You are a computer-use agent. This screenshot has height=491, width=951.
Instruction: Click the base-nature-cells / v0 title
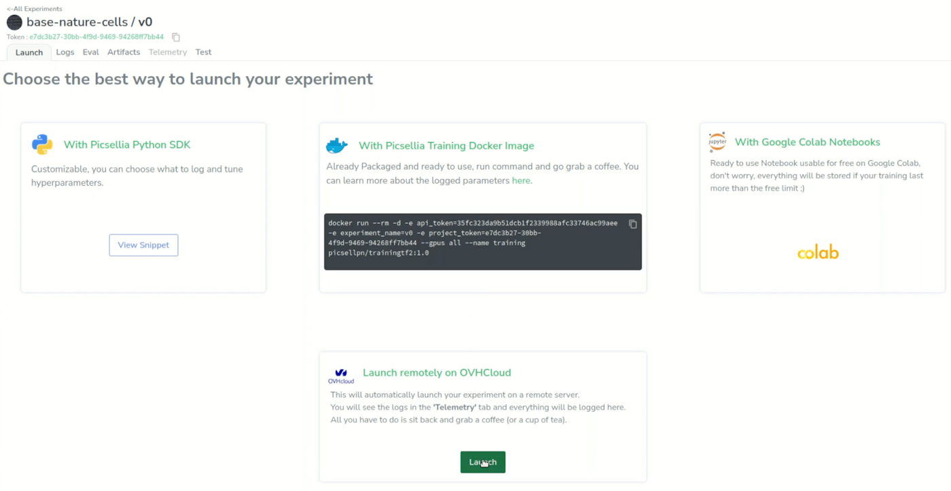(x=89, y=22)
